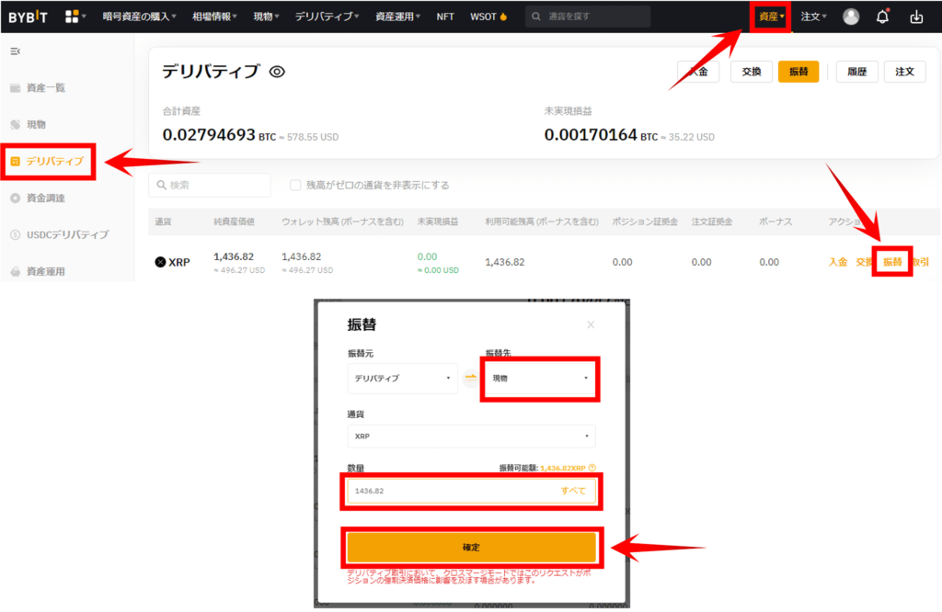Click the 注文 button in header card

tap(905, 72)
